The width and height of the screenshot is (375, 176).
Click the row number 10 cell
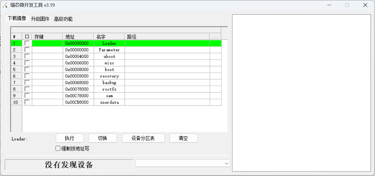(x=16, y=102)
